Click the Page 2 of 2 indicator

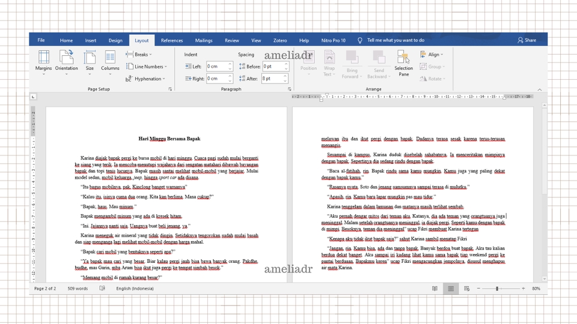point(45,289)
